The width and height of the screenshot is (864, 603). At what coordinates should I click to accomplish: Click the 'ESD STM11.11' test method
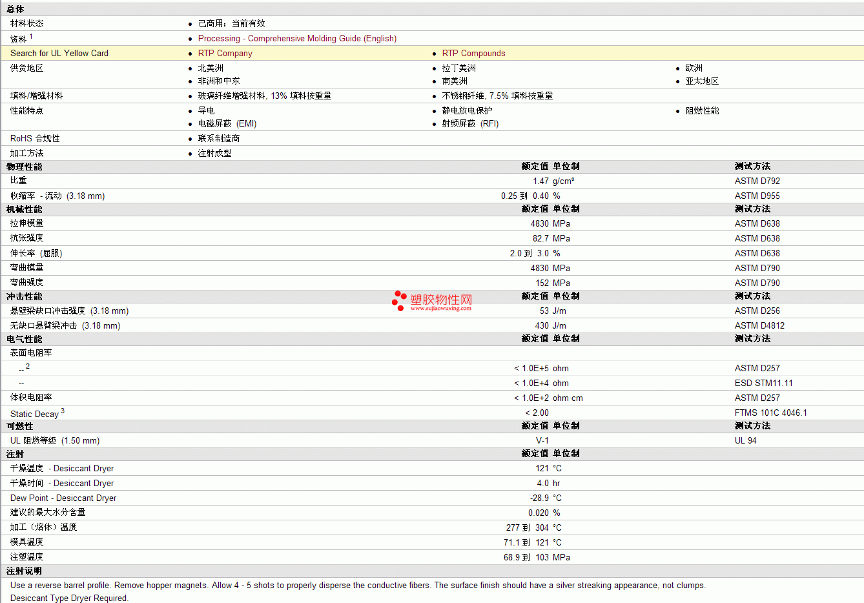pos(764,383)
